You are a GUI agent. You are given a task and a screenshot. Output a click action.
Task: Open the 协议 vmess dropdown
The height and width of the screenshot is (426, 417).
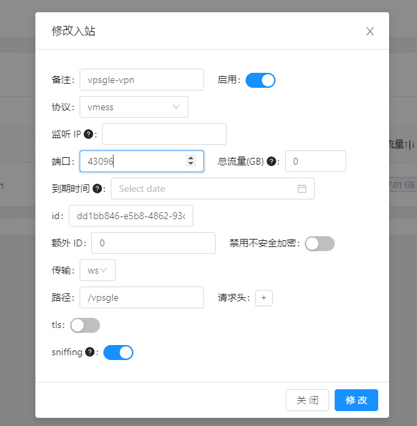coord(133,107)
